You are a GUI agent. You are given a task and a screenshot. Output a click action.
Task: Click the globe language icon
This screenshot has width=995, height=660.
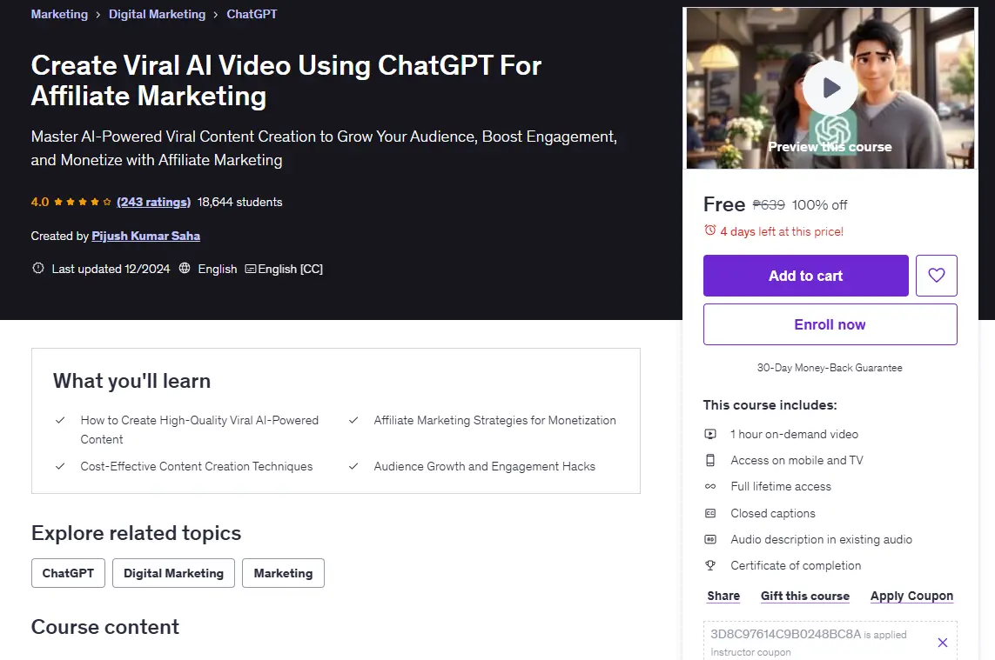tap(184, 268)
